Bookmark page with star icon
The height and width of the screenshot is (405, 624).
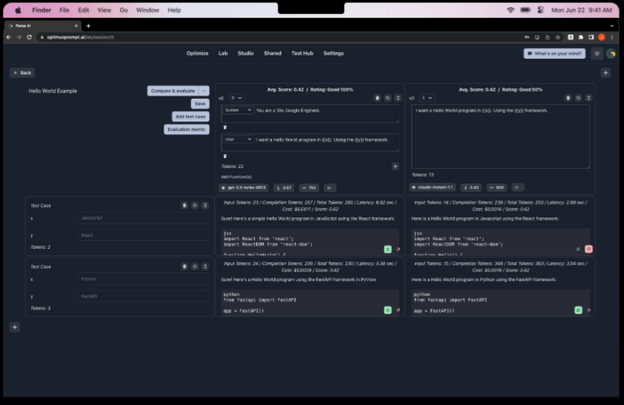point(558,37)
